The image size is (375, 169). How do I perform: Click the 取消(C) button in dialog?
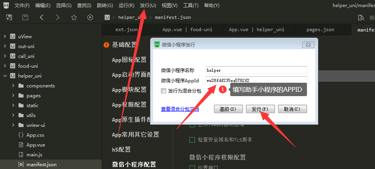tap(292, 109)
